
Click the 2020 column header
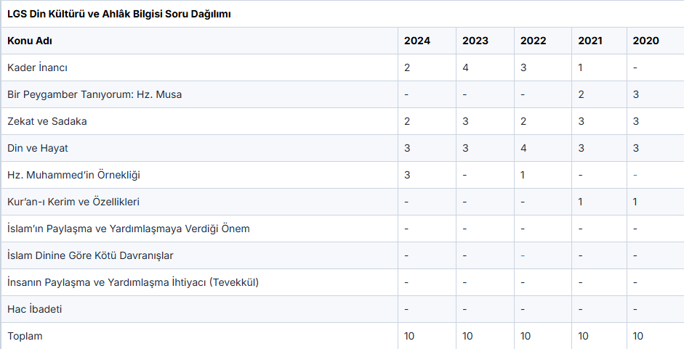[646, 41]
